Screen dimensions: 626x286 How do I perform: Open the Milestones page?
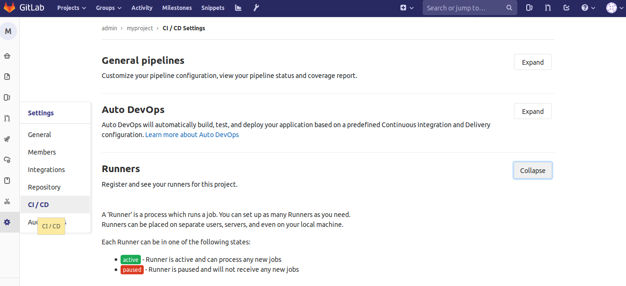tap(177, 8)
